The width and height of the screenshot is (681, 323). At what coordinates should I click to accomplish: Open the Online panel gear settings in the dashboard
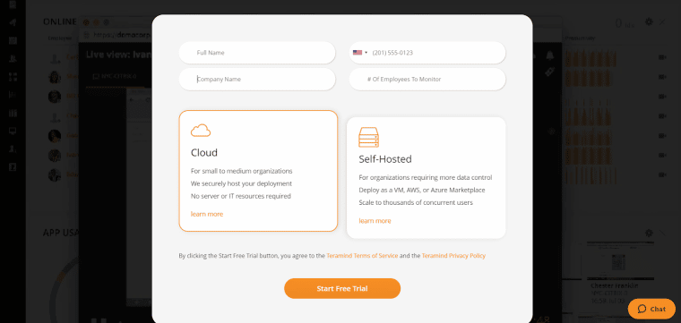click(x=649, y=21)
